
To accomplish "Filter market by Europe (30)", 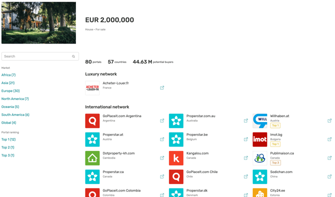I will [x=10, y=91].
